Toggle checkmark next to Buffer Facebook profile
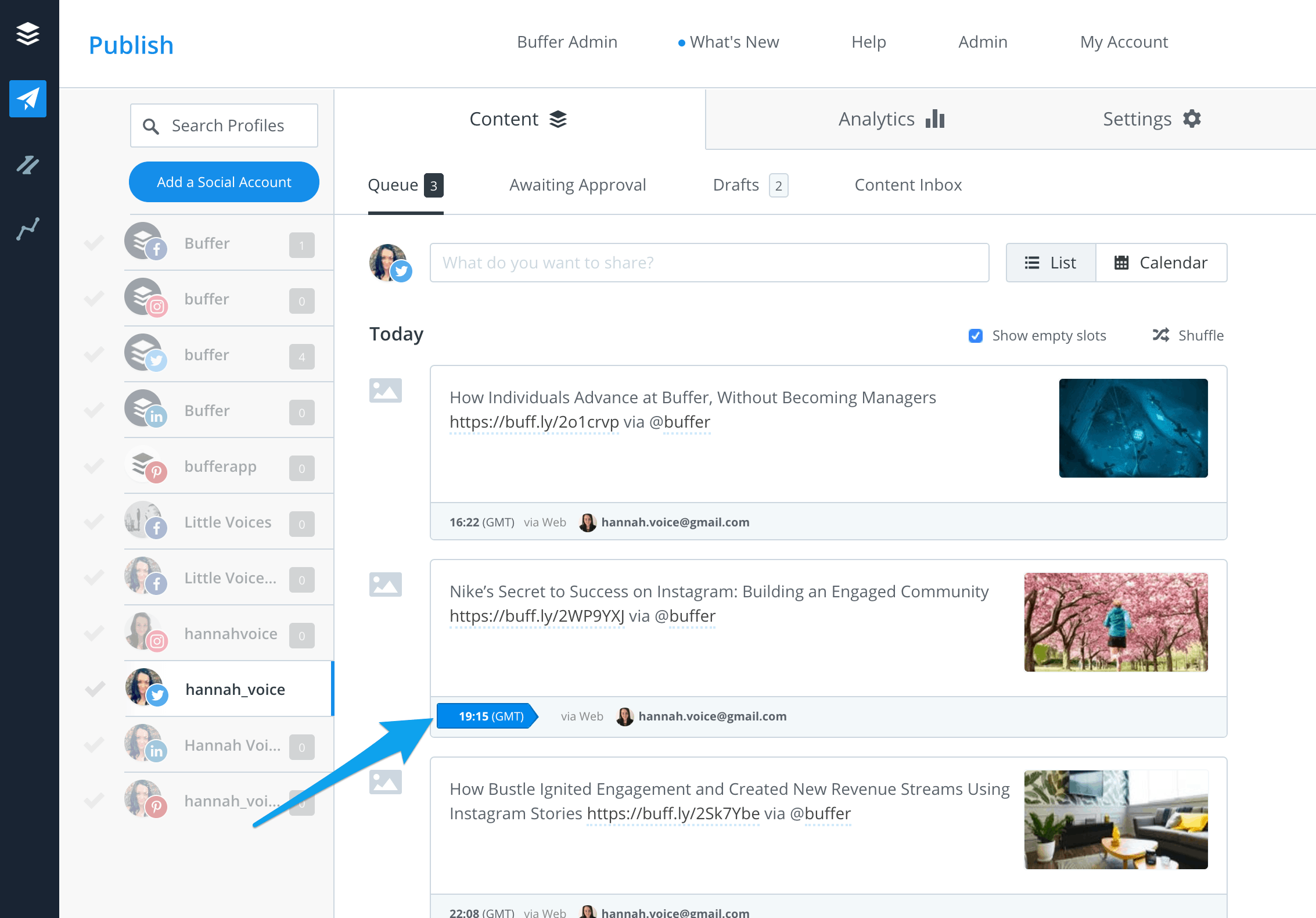This screenshot has width=1316, height=918. tap(94, 242)
